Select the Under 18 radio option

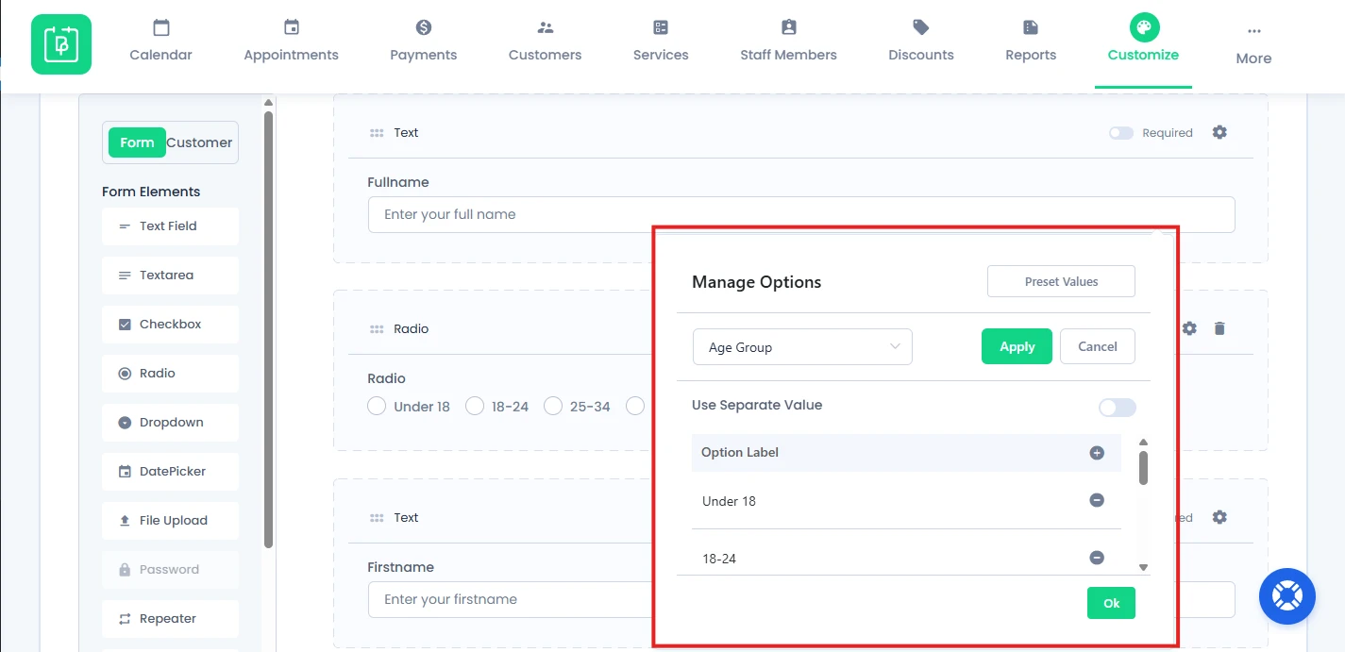point(377,407)
